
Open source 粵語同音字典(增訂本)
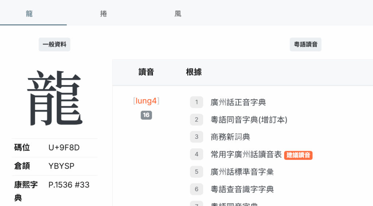point(249,120)
